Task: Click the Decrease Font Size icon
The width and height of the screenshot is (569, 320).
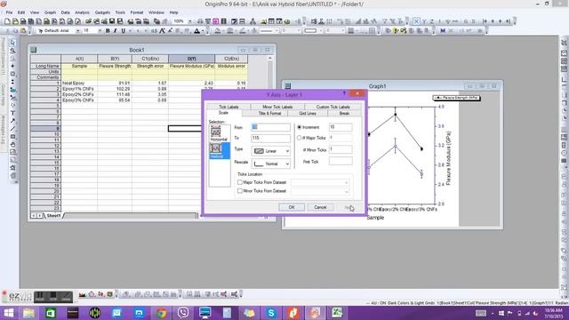Action: (170, 31)
